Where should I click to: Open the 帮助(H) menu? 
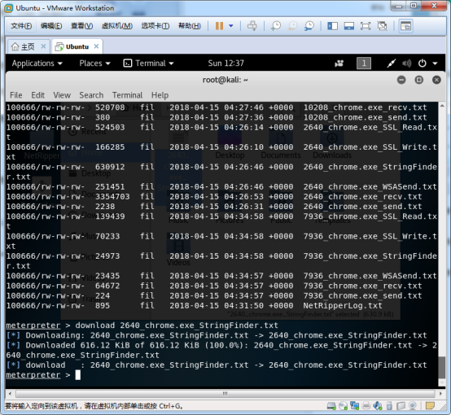click(x=190, y=26)
